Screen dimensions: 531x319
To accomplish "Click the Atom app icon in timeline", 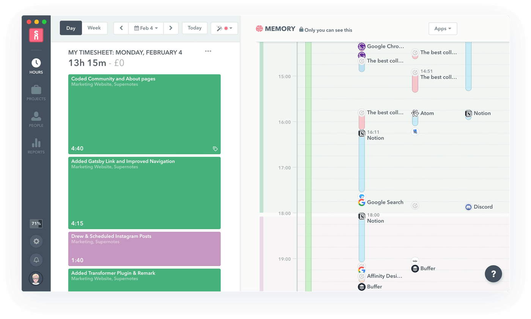I will [x=415, y=113].
